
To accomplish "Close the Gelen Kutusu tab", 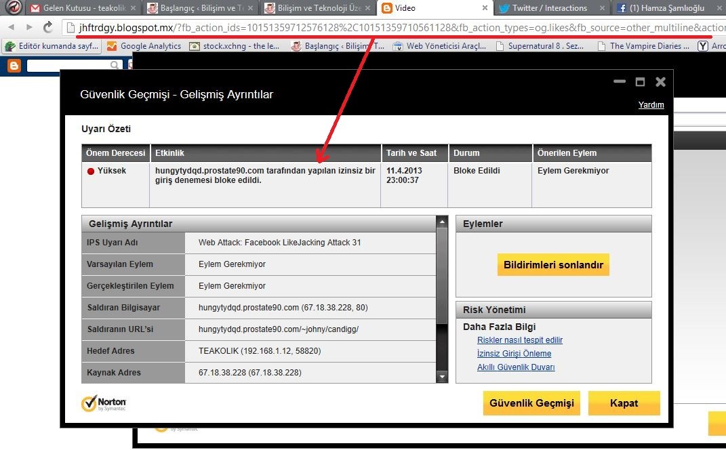I will click(134, 8).
